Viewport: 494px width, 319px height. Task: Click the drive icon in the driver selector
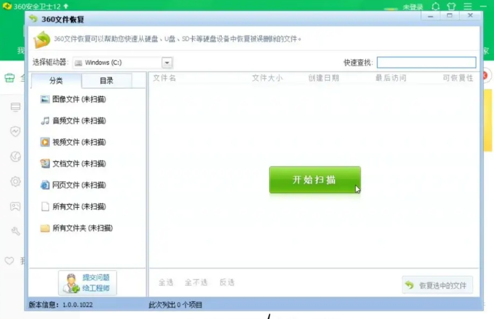(x=79, y=63)
